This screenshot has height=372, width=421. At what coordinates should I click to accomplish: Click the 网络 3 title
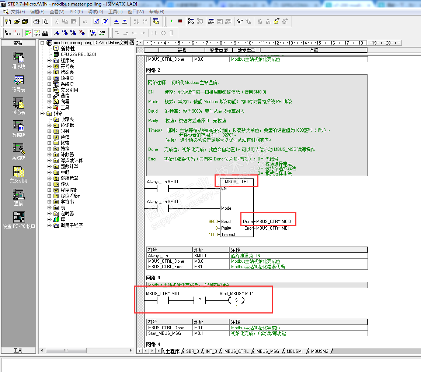coord(153,278)
